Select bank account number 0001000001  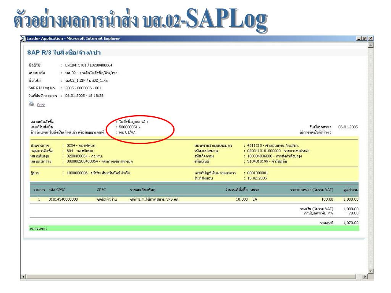(x=258, y=173)
